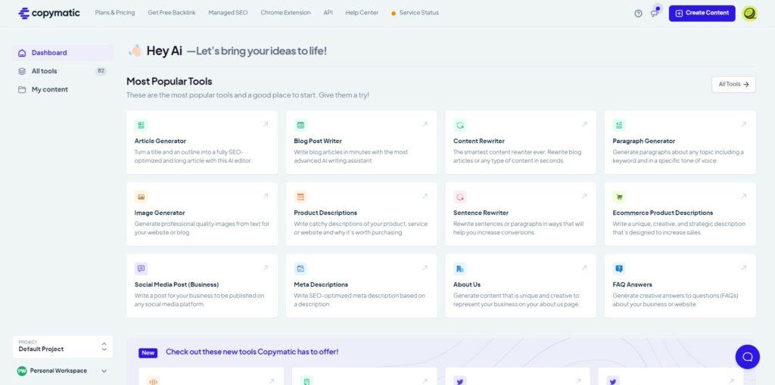Open the help question mark icon
Viewport: 775px width, 385px height.
[x=638, y=14]
